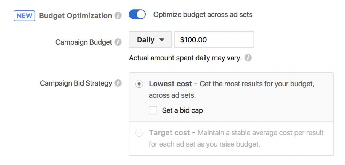Click info icon beside Budget Optimization
The image size is (345, 165).
[118, 16]
